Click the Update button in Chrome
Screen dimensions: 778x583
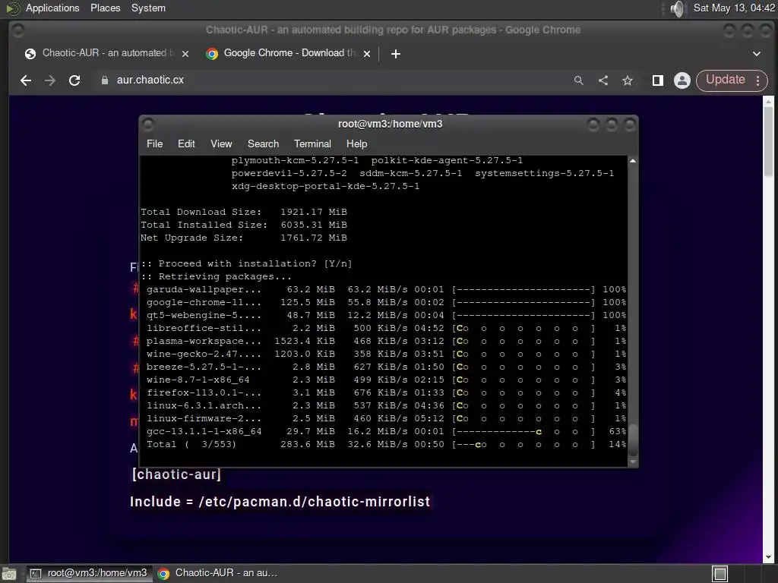tap(726, 80)
